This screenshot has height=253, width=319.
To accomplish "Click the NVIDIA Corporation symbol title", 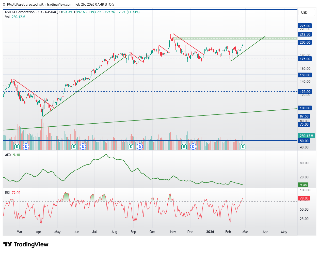I will [20, 12].
